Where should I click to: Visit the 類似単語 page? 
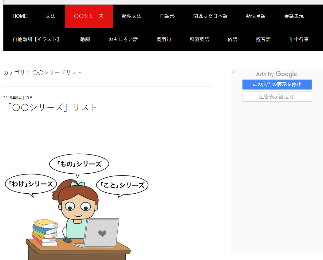click(256, 16)
